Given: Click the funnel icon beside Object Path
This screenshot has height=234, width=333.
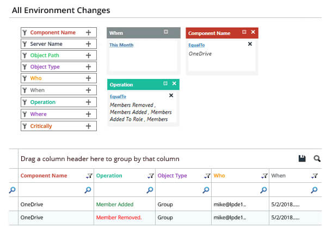Looking at the screenshot, I should click(x=25, y=56).
